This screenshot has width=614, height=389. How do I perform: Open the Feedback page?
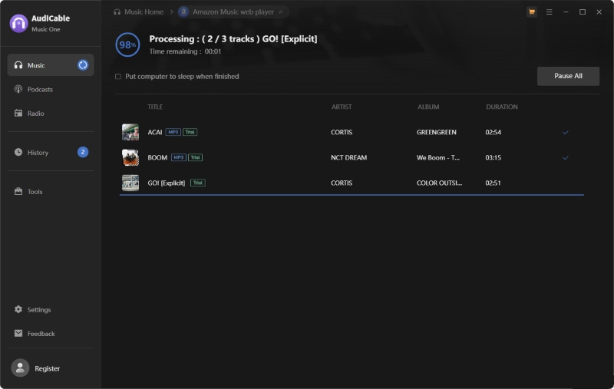51,334
